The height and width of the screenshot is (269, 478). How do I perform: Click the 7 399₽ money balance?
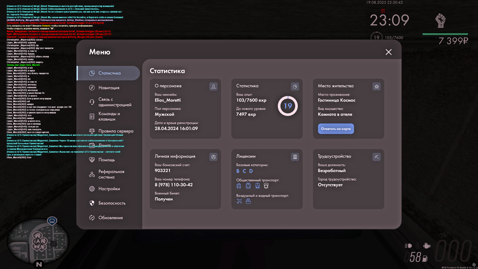tap(453, 41)
